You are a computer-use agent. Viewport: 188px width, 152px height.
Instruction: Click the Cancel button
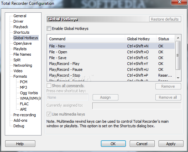pyautogui.click(x=142, y=144)
